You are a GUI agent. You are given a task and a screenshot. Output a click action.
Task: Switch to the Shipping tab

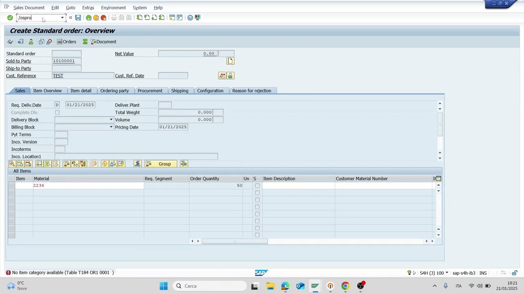[x=180, y=91]
